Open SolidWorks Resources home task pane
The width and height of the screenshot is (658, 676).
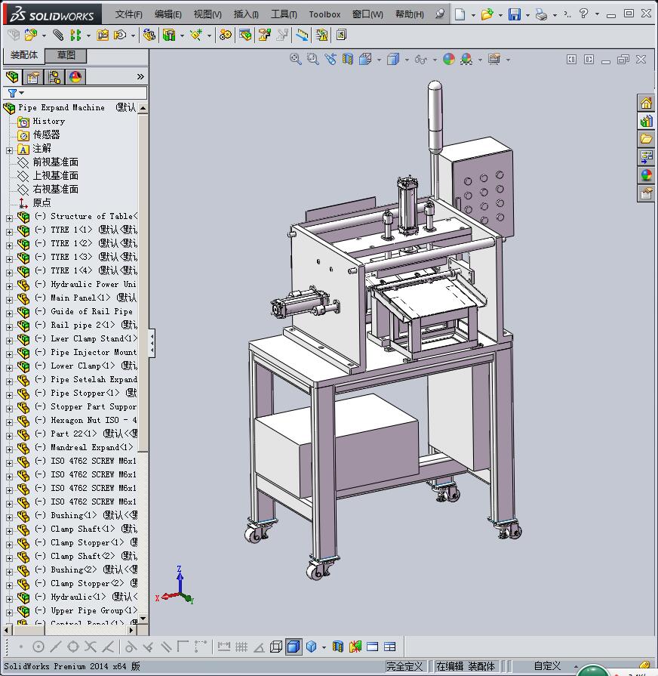click(x=646, y=103)
